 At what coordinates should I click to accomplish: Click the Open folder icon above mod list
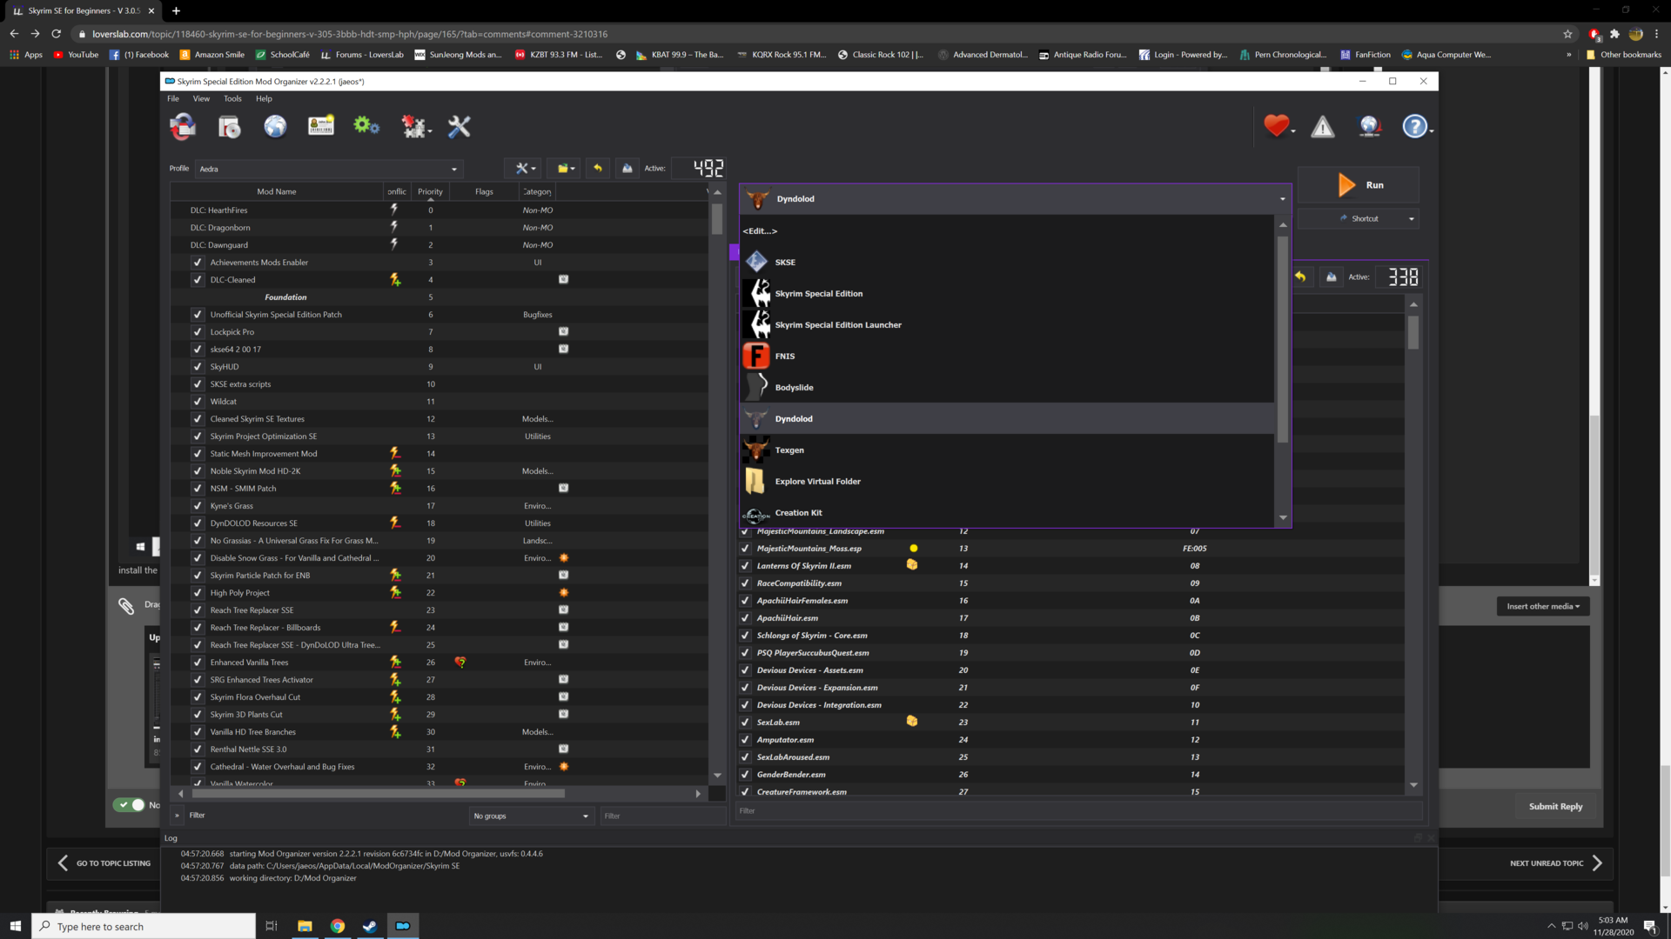[x=566, y=168]
